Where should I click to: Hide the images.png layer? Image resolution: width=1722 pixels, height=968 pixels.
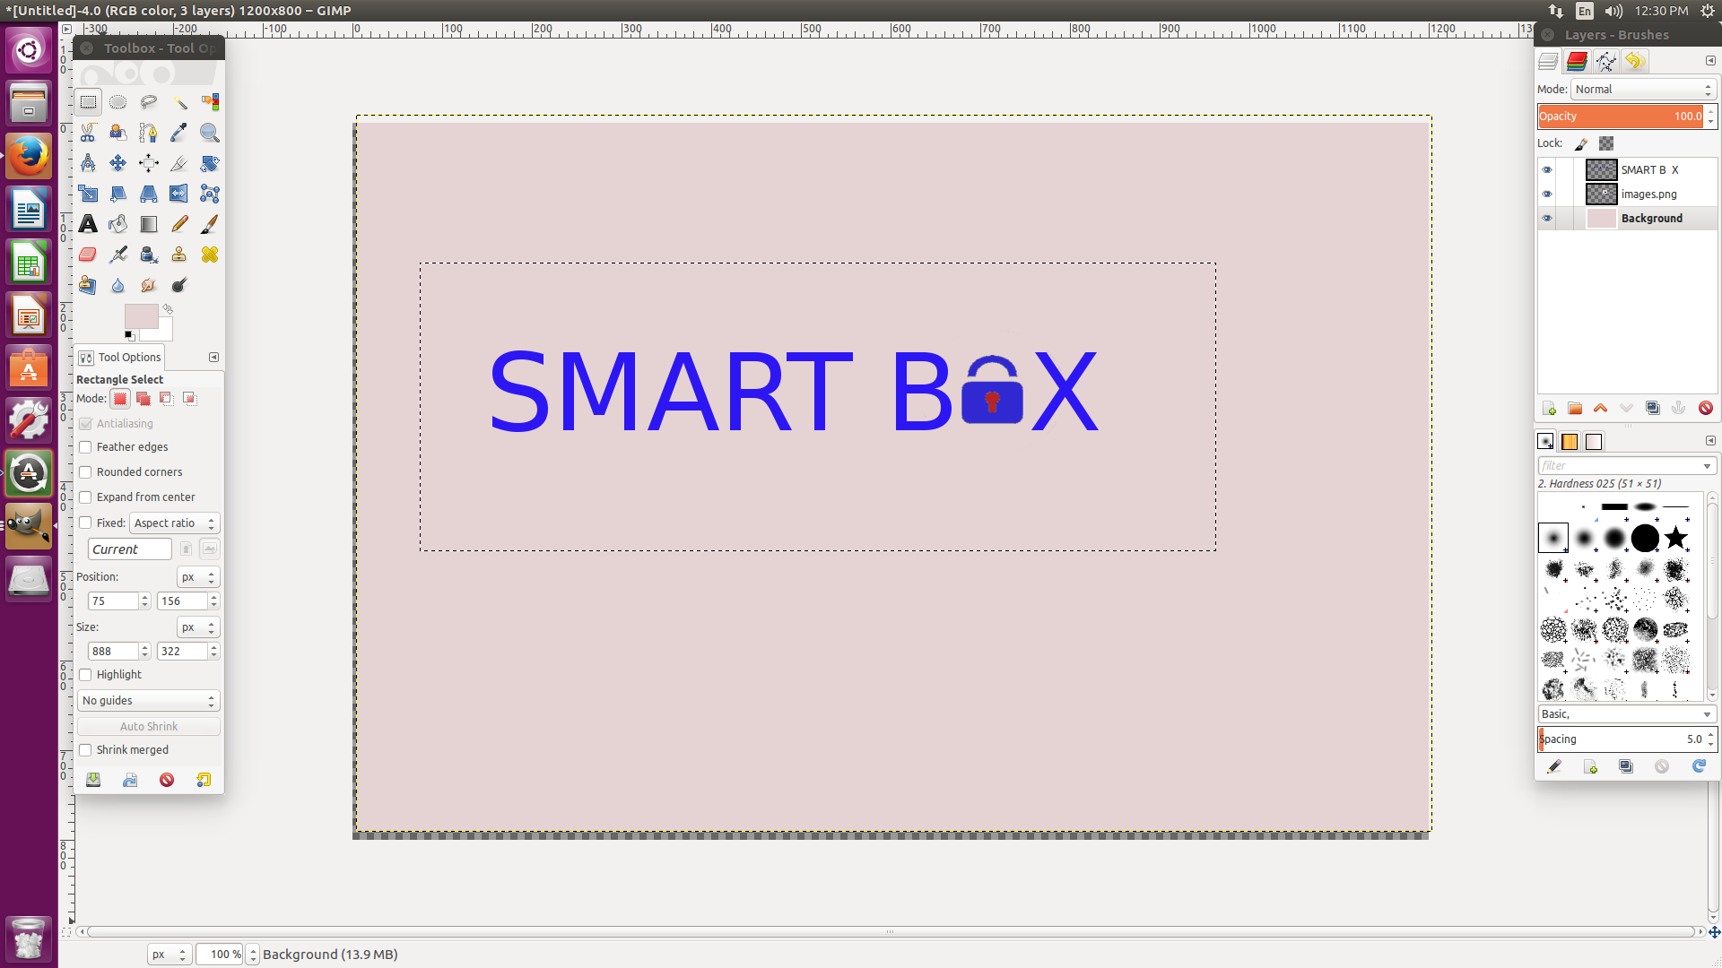click(1546, 194)
